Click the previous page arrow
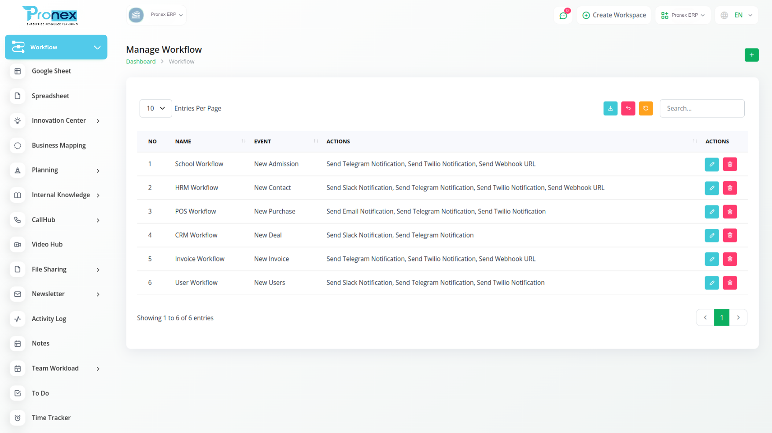The height and width of the screenshot is (433, 772). (705, 318)
